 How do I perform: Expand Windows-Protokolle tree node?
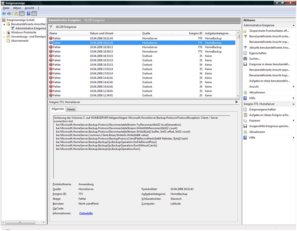pos(4,33)
